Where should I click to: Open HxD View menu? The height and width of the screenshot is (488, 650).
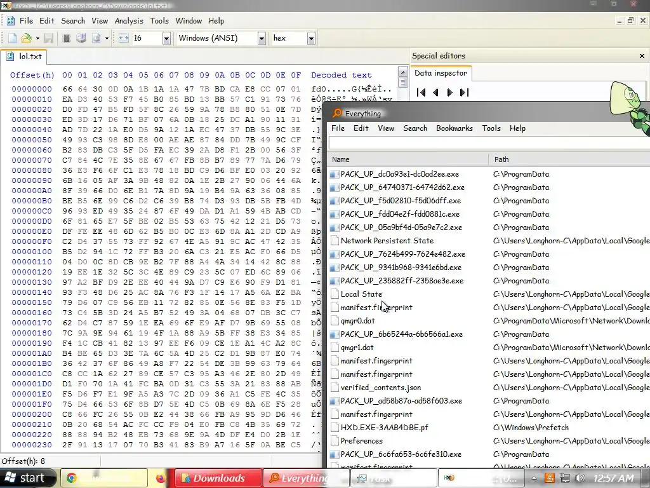tap(100, 21)
